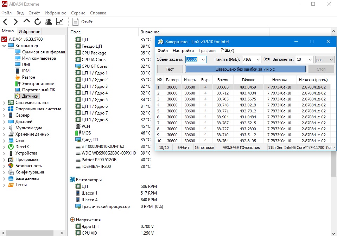Sort LinX results by Время column header

222,80
